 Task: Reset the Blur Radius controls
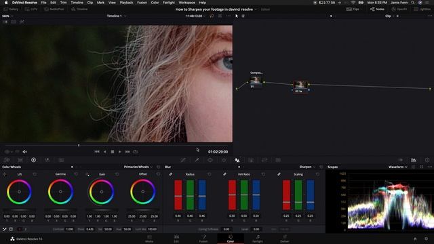click(x=210, y=174)
